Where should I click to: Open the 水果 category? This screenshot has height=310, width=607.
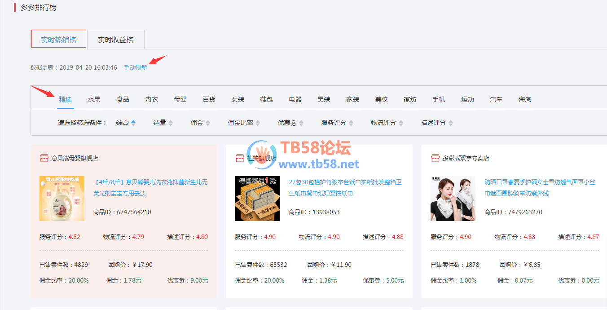94,99
